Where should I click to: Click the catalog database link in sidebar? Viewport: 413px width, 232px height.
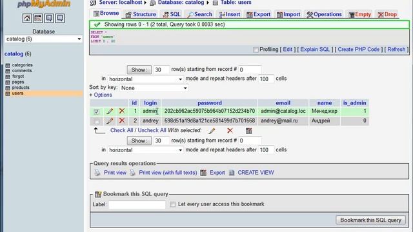[14, 54]
